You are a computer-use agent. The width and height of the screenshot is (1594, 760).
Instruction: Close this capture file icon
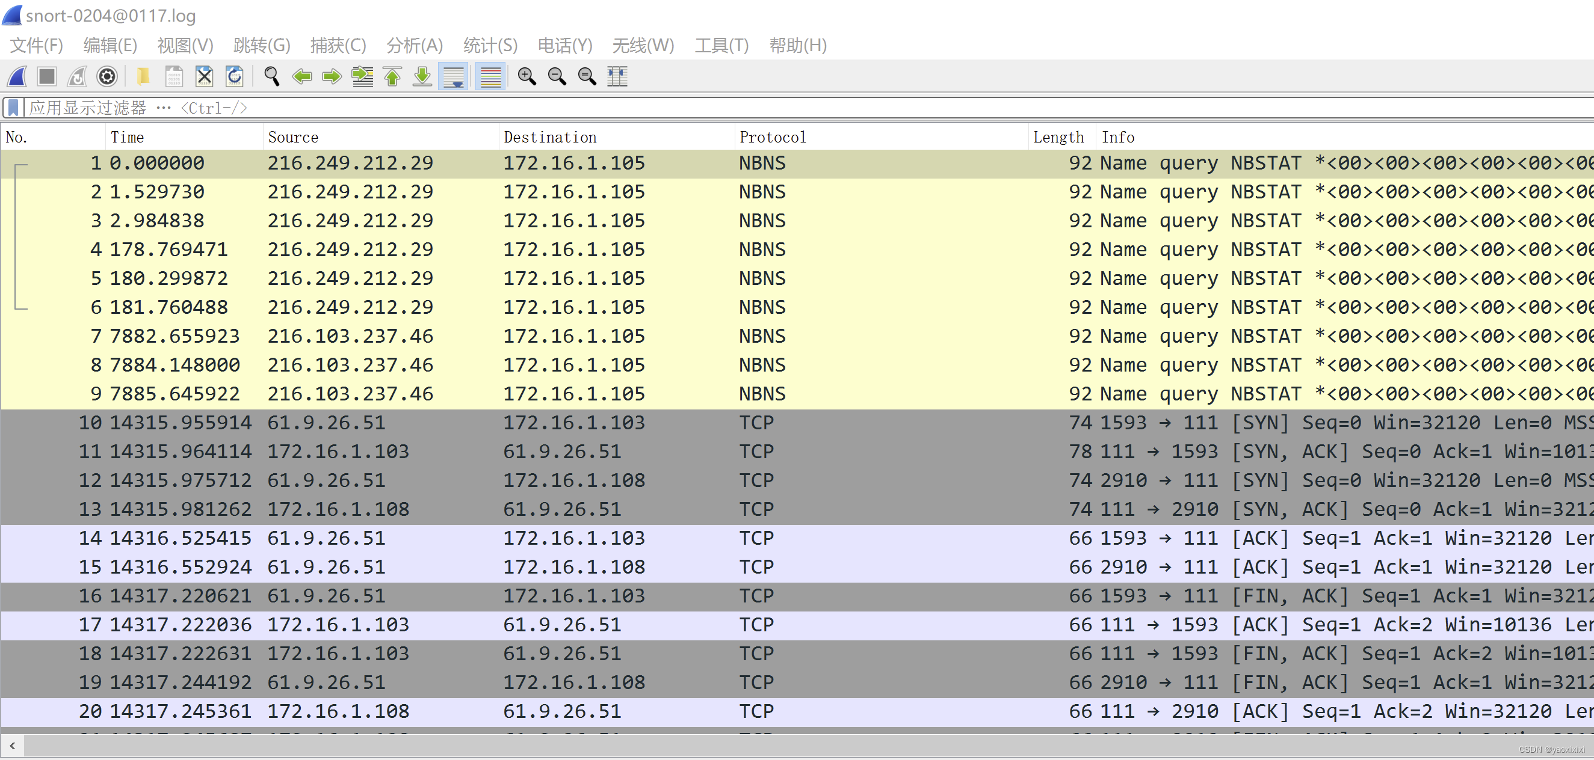tap(204, 77)
